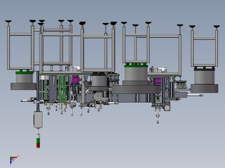Select the pneumatic cylinder rod at the far left

tap(26, 101)
